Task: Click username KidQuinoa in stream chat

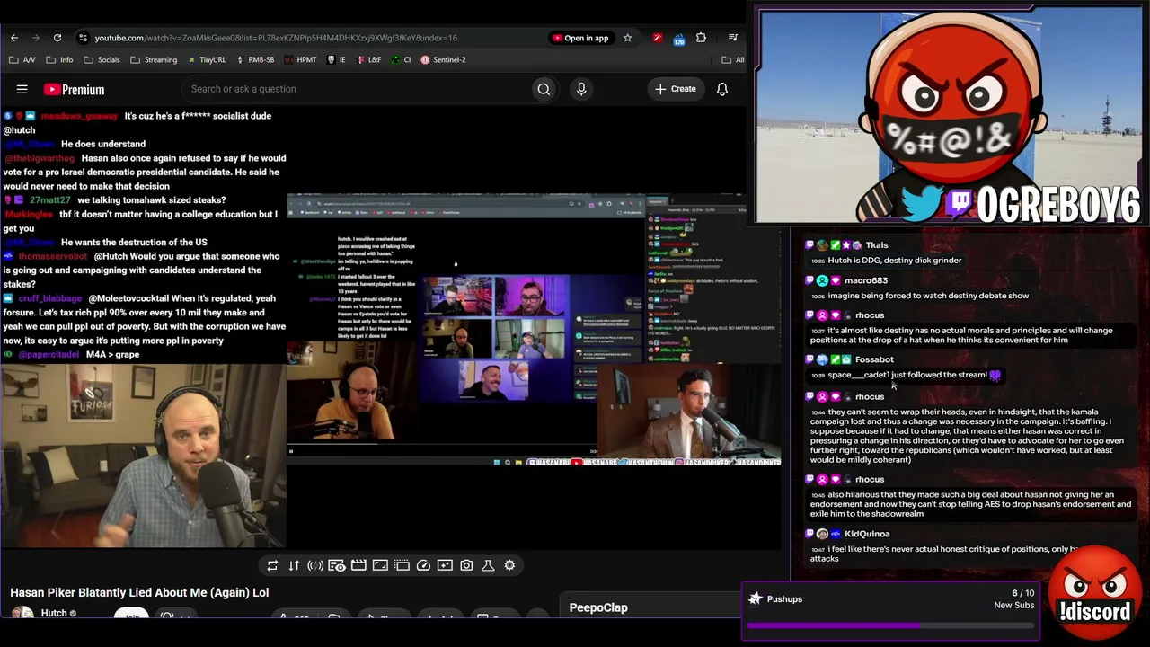Action: point(867,534)
